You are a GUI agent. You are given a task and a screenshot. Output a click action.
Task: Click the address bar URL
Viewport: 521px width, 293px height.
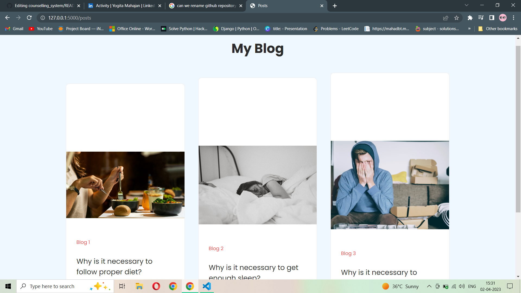point(70,18)
